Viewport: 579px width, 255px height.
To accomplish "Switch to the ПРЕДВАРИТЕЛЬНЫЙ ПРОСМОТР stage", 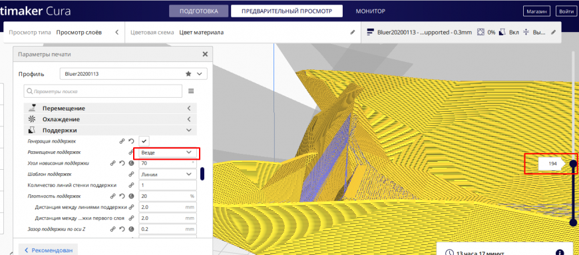I will pyautogui.click(x=287, y=11).
